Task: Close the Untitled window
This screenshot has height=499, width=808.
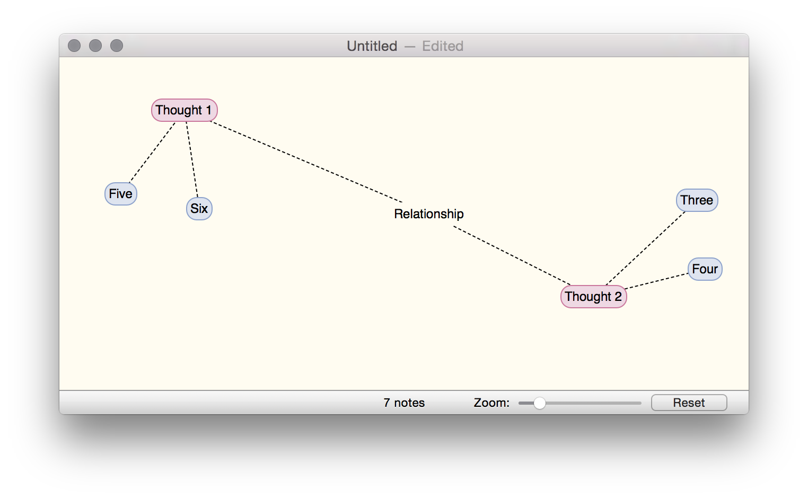Action: [x=74, y=46]
